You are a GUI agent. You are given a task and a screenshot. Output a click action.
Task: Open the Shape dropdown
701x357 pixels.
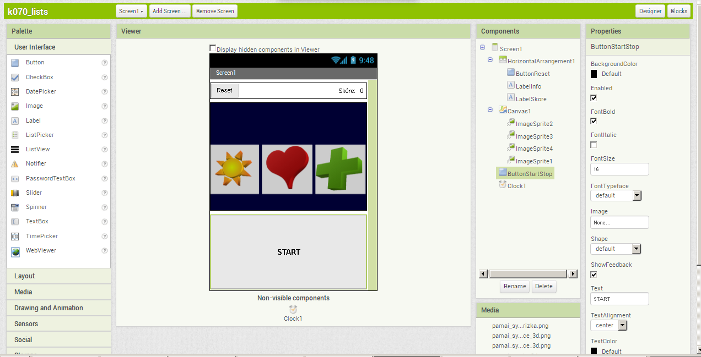[616, 249]
